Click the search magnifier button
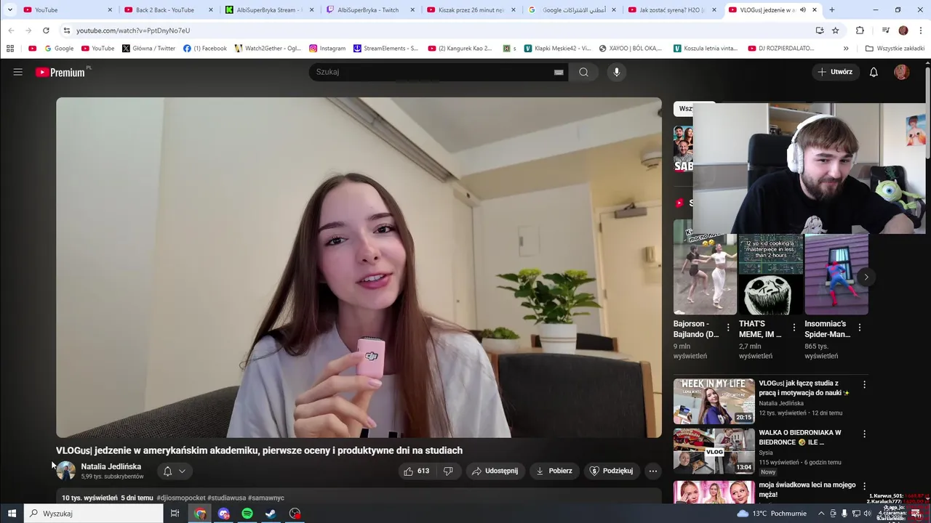Screen dimensions: 931x523 [583, 72]
